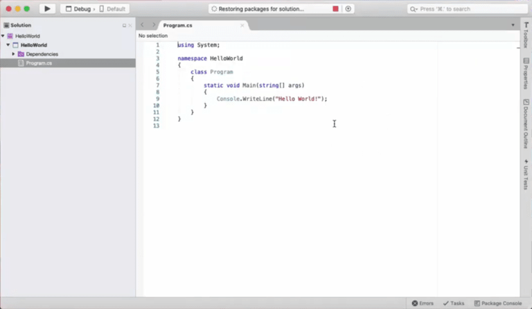Click the namespace HelloWorld line
The height and width of the screenshot is (309, 532).
click(210, 58)
